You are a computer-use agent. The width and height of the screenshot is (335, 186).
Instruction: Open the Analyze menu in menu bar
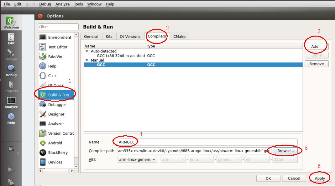click(62, 4)
